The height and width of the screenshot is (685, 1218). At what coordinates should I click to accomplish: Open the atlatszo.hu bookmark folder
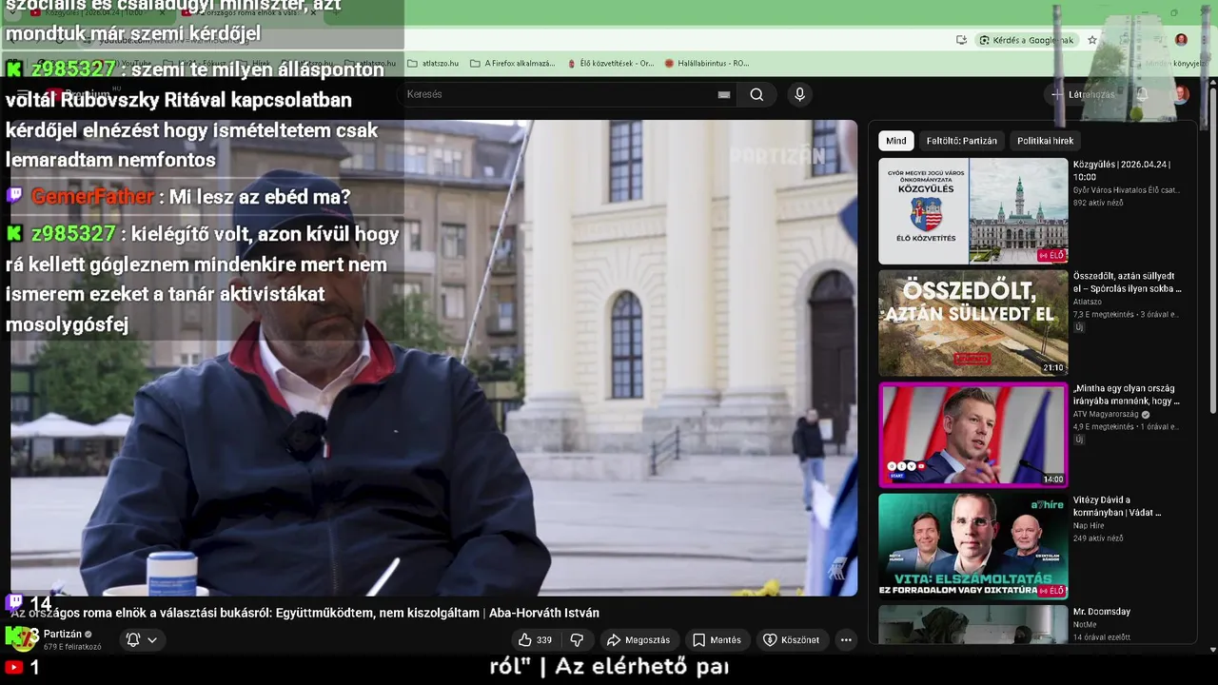(x=433, y=64)
